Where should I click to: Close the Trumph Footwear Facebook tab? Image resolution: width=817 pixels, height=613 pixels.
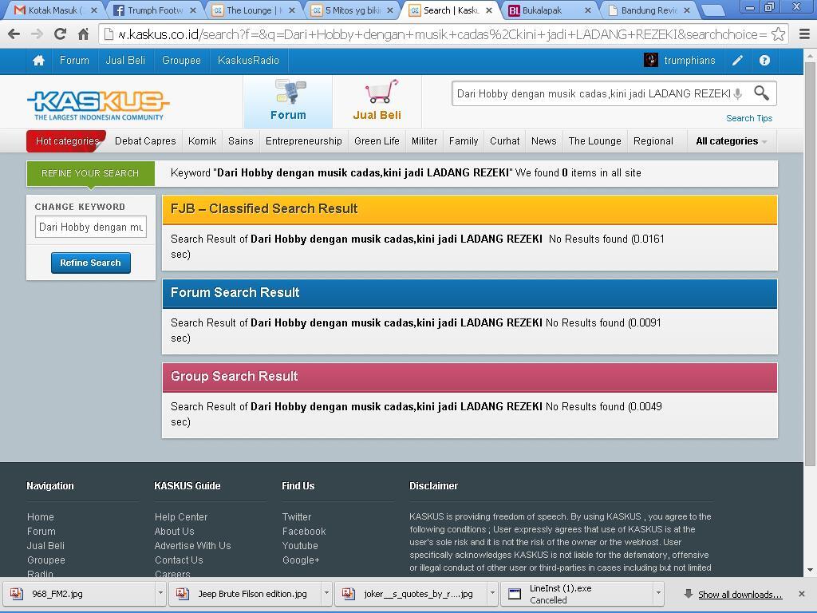193,10
